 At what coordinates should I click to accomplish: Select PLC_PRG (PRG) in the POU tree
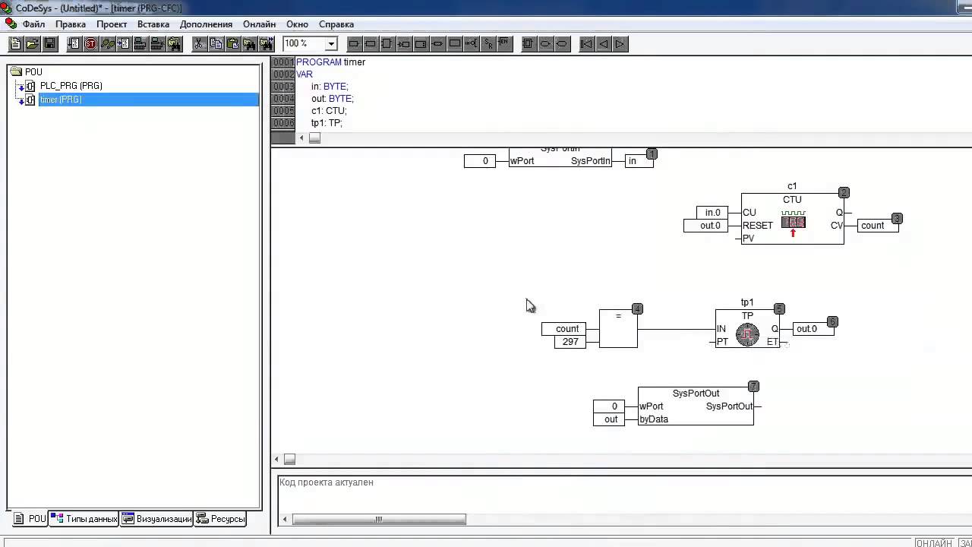[x=71, y=86]
